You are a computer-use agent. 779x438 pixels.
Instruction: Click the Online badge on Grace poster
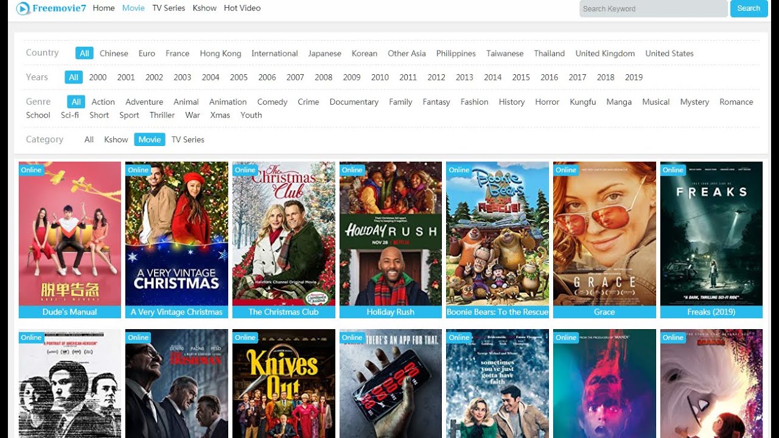565,170
